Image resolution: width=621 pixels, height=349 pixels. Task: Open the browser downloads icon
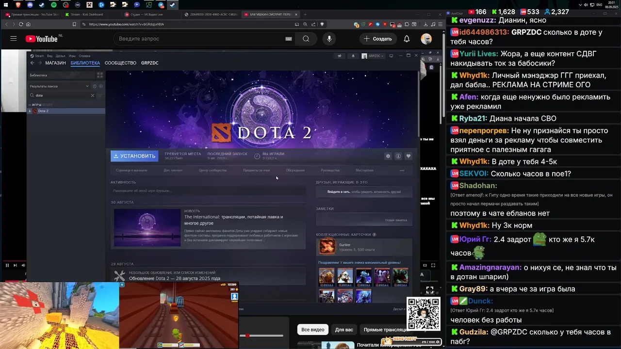click(425, 24)
